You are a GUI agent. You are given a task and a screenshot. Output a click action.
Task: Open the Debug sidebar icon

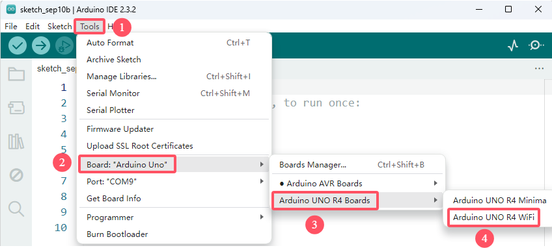(16, 175)
